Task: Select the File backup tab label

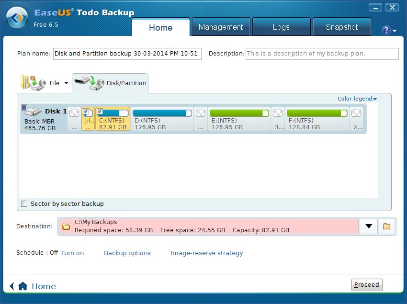Action: 55,83
